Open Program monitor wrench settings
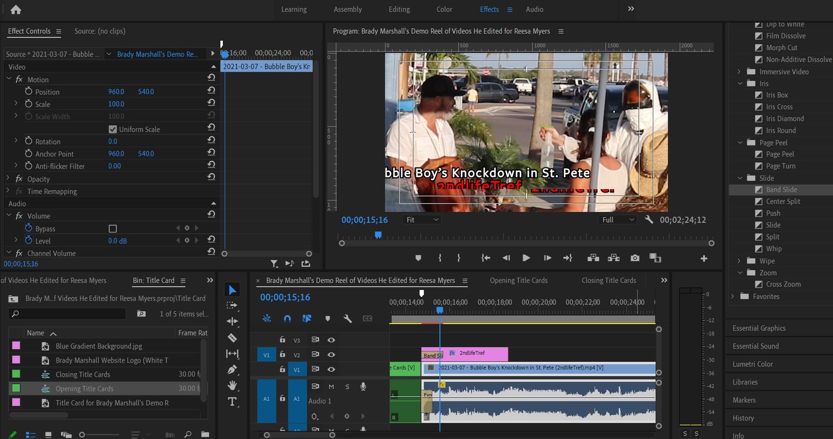Screen dimensions: 833x439 click(649, 219)
